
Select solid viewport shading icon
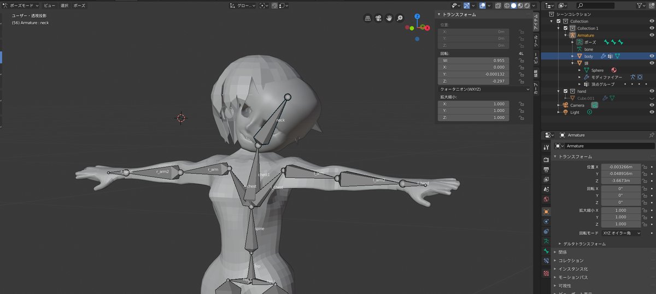click(x=513, y=5)
